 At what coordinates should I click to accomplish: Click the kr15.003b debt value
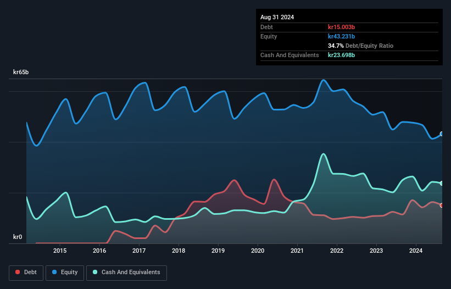coord(342,27)
